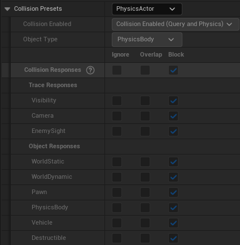Toggle the Block checkbox for EnemySight
Image resolution: width=240 pixels, height=245 pixels.
173,131
